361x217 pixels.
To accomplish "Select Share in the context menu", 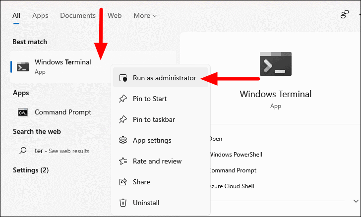I will (161, 182).
